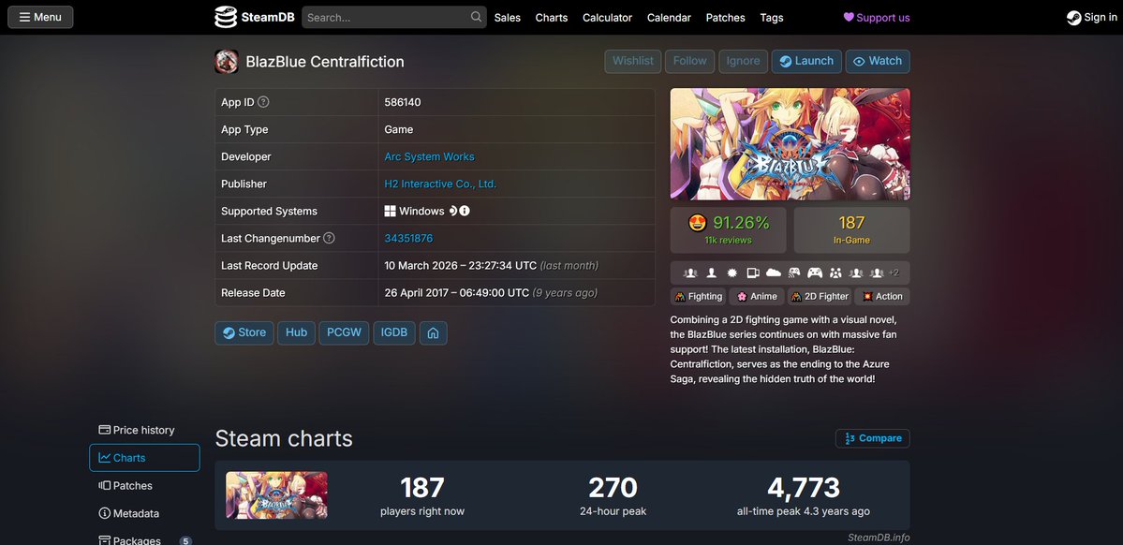Viewport: 1123px width, 545px height.
Task: Open the IGDB link button
Action: click(x=394, y=333)
